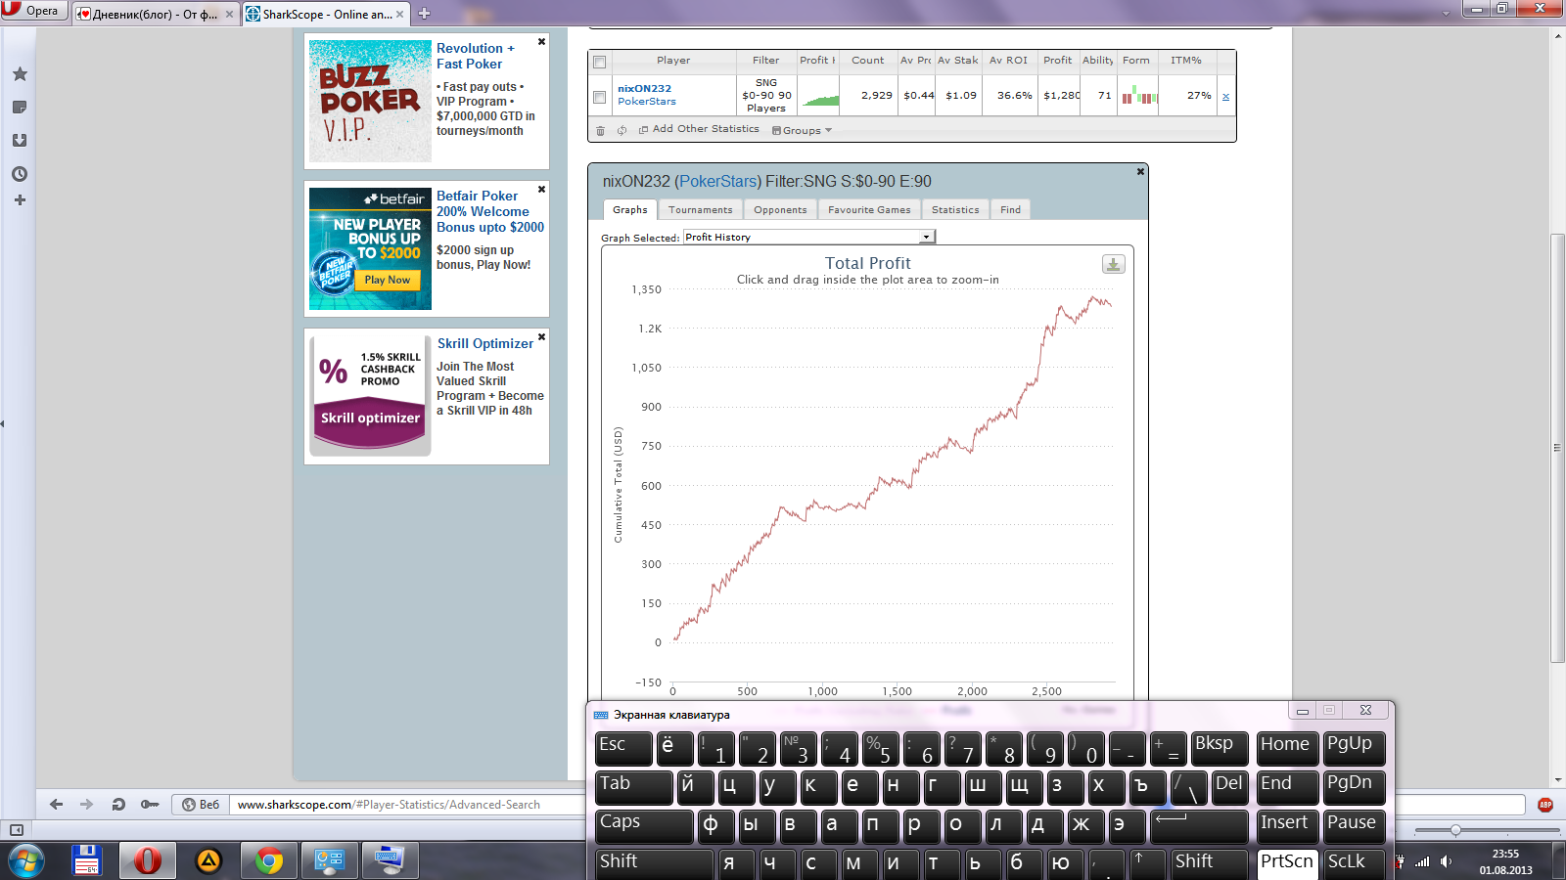Toggle the select-all header checkbox
This screenshot has height=880, width=1566.
coord(599,62)
